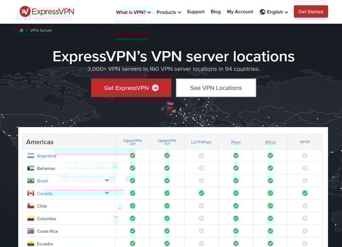Click the Costa Rica flag icon
Image resolution: width=342 pixels, height=247 pixels.
[x=31, y=231]
